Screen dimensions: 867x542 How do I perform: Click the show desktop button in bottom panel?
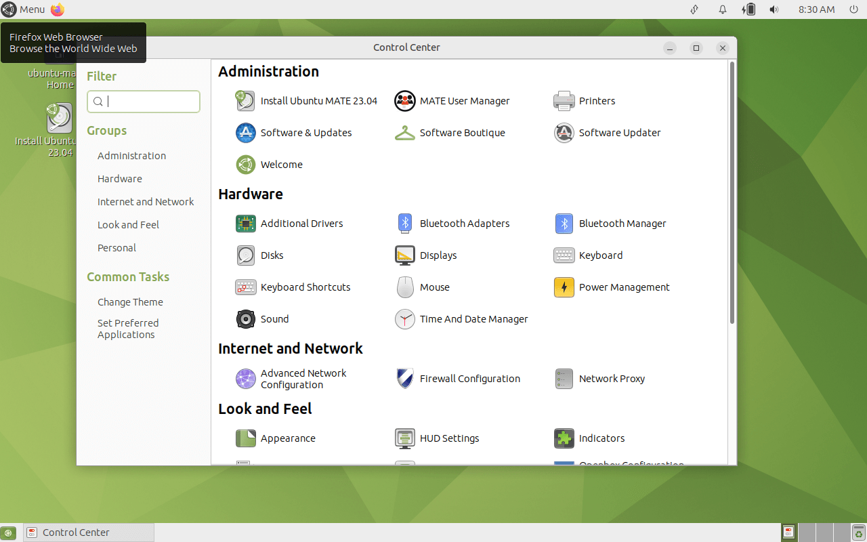[x=8, y=533]
